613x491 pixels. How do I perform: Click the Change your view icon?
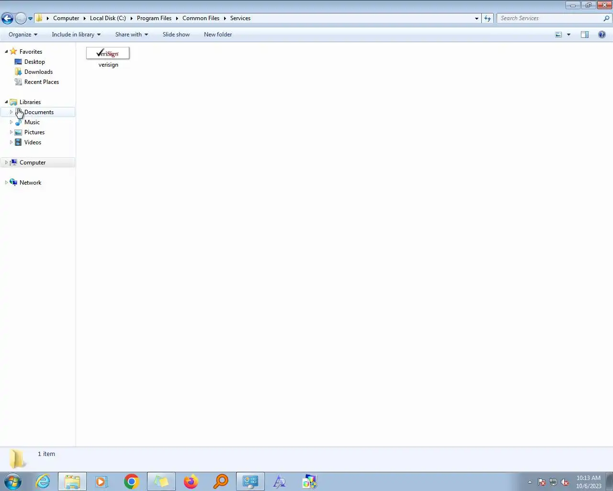click(558, 35)
